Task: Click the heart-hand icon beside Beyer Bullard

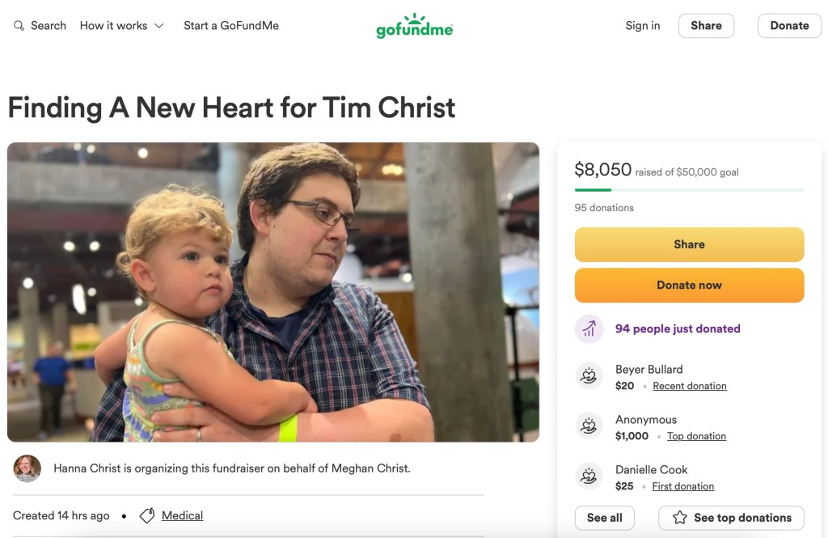Action: [589, 377]
